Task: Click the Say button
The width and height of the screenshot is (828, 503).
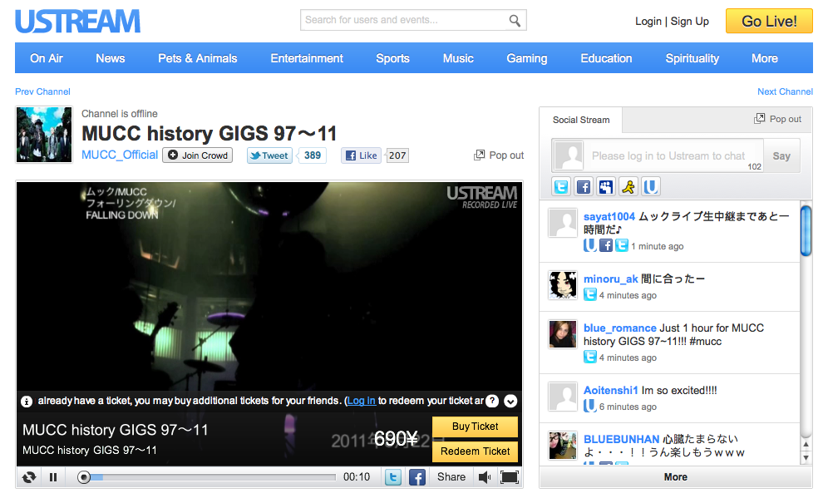Action: pyautogui.click(x=781, y=155)
